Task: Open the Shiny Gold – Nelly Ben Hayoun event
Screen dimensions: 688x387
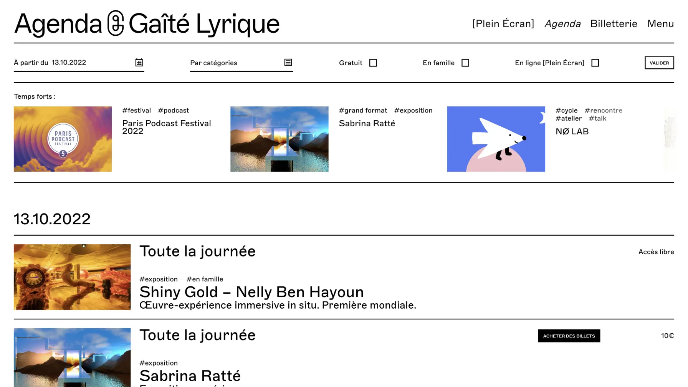Action: pyautogui.click(x=251, y=292)
